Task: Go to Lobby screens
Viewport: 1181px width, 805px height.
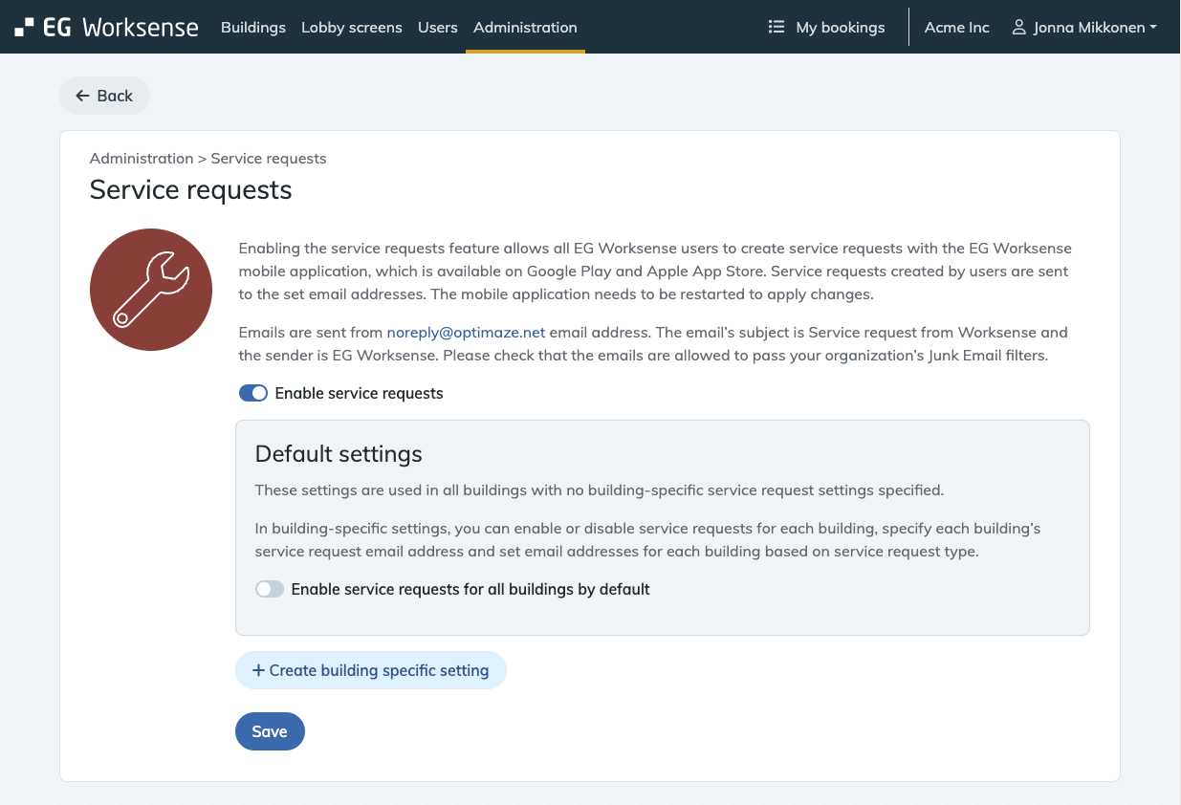Action: pos(352,28)
